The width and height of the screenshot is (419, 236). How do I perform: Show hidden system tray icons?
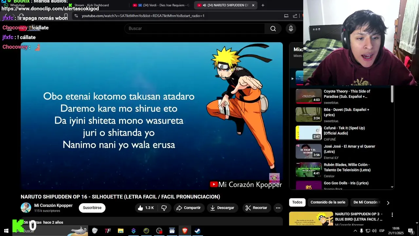click(355, 231)
